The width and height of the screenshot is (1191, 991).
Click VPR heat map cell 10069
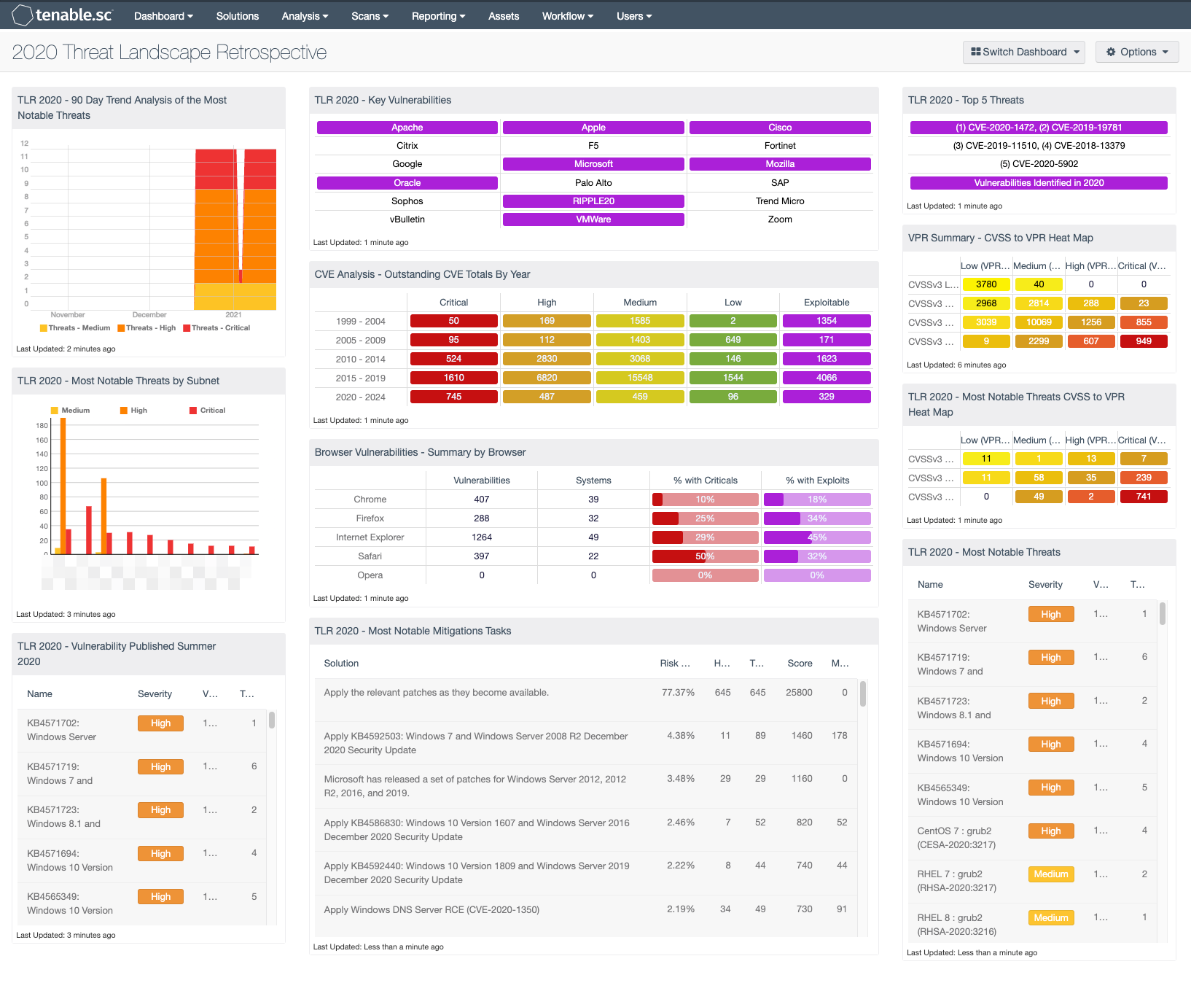pyautogui.click(x=1039, y=322)
